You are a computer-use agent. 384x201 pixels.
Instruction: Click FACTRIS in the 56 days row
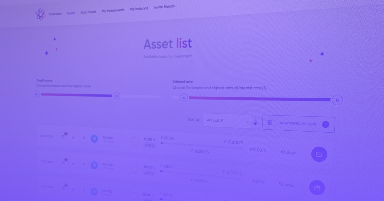[108, 165]
